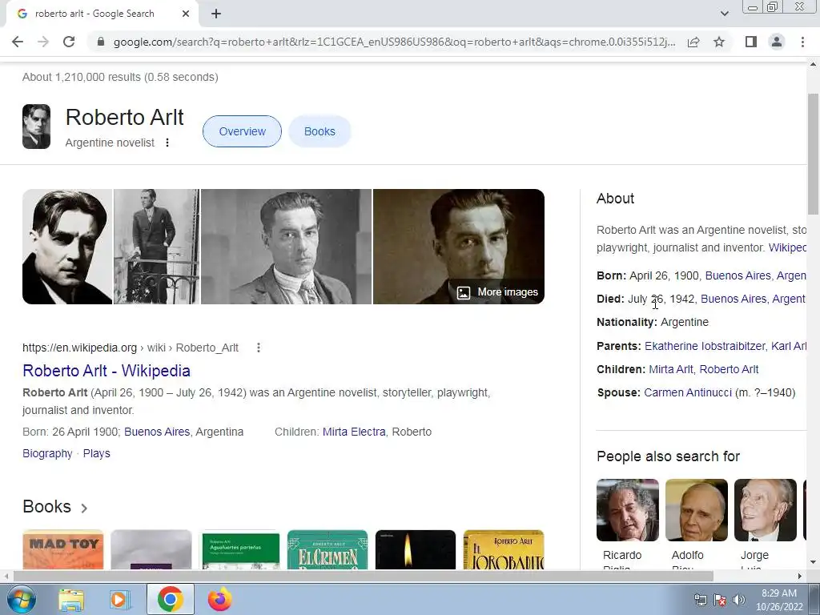Click the network tray icon

[700, 600]
